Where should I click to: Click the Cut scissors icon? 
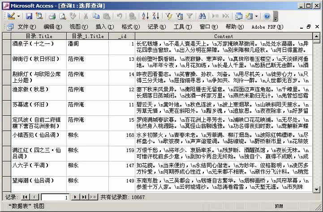pos(86,16)
